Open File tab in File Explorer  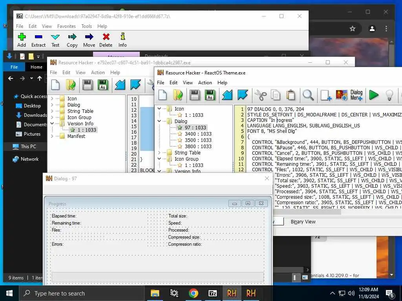click(14, 67)
